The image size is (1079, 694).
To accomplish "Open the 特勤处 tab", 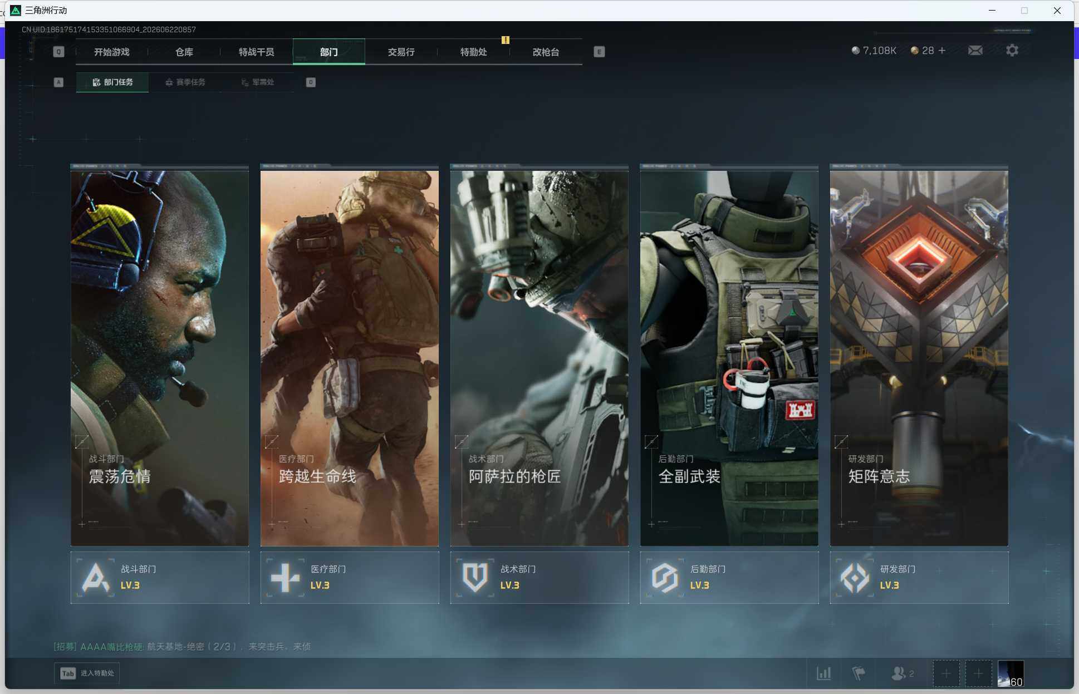I will click(473, 52).
